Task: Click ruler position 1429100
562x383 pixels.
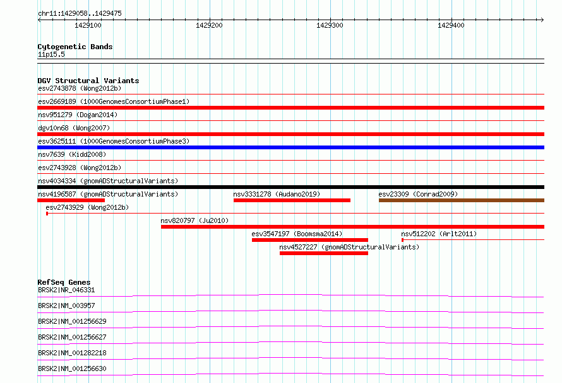Action: pos(88,25)
